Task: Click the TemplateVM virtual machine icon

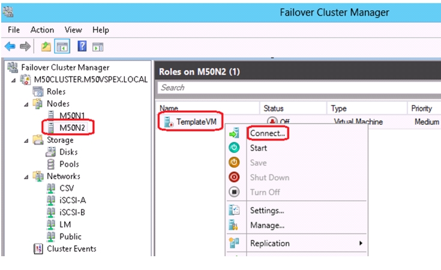Action: click(x=169, y=122)
